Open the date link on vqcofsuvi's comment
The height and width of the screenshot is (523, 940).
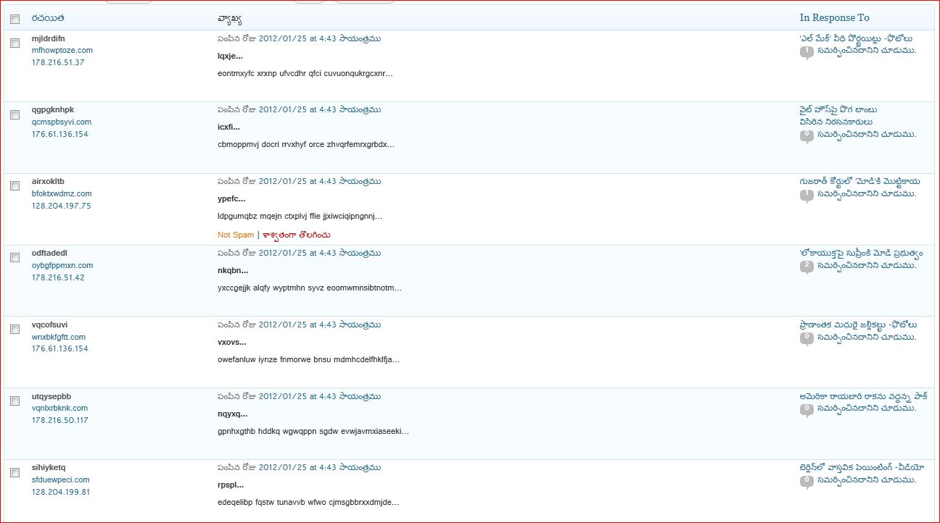pos(320,325)
